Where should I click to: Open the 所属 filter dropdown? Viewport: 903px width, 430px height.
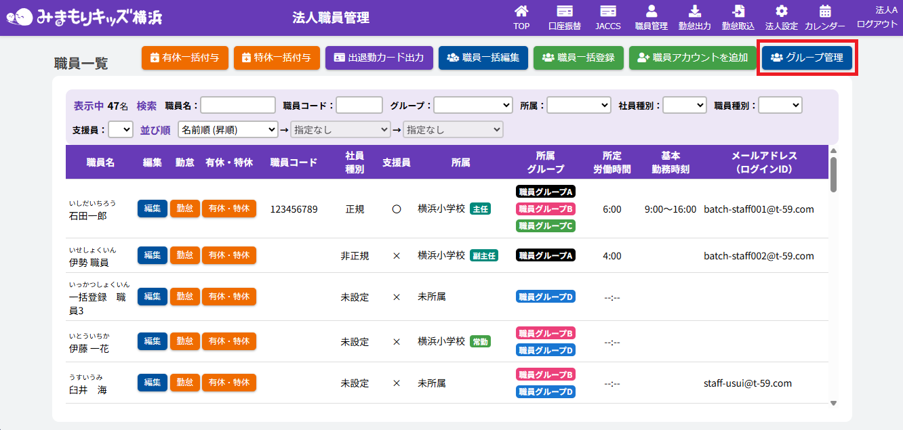(x=579, y=105)
